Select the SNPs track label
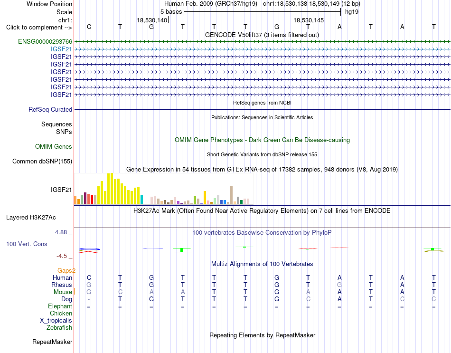 (64, 132)
